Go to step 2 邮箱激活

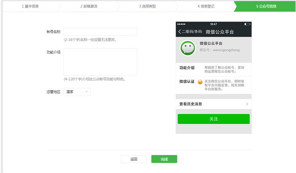tap(88, 6)
